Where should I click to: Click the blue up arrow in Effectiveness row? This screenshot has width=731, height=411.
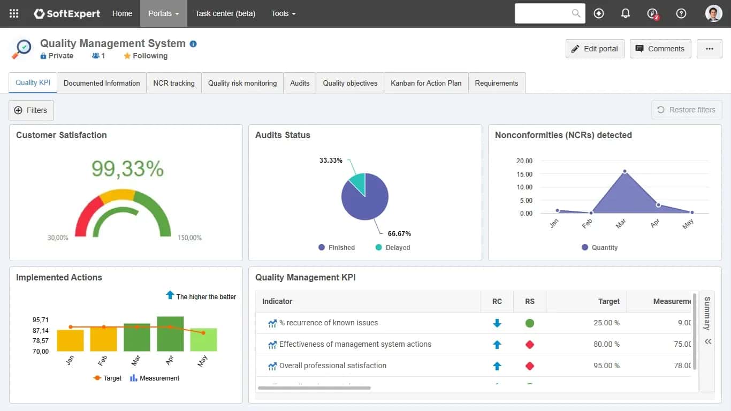497,345
